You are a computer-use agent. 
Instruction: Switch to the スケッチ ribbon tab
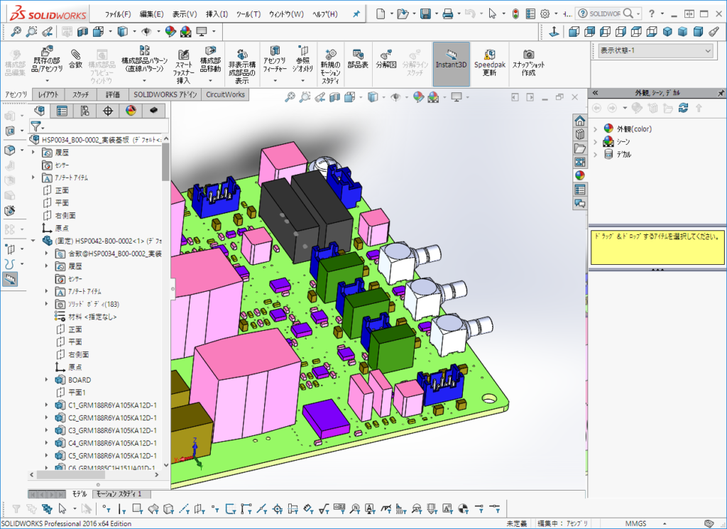[80, 94]
